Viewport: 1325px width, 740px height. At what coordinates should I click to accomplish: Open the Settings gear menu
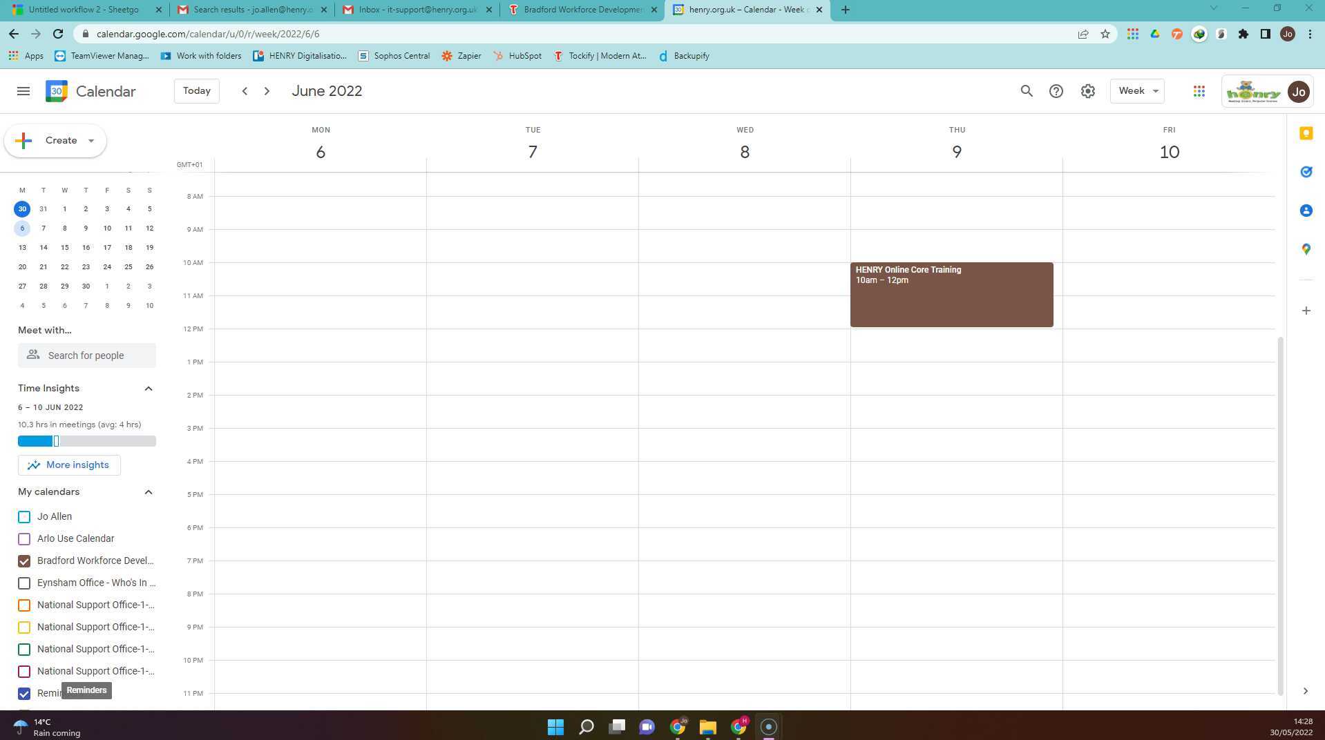[x=1088, y=91]
